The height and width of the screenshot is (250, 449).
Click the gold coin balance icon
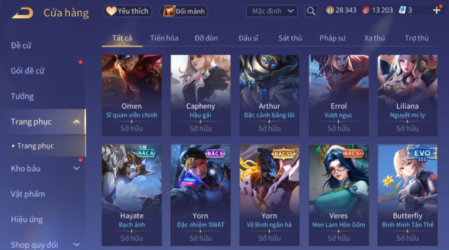tap(330, 11)
